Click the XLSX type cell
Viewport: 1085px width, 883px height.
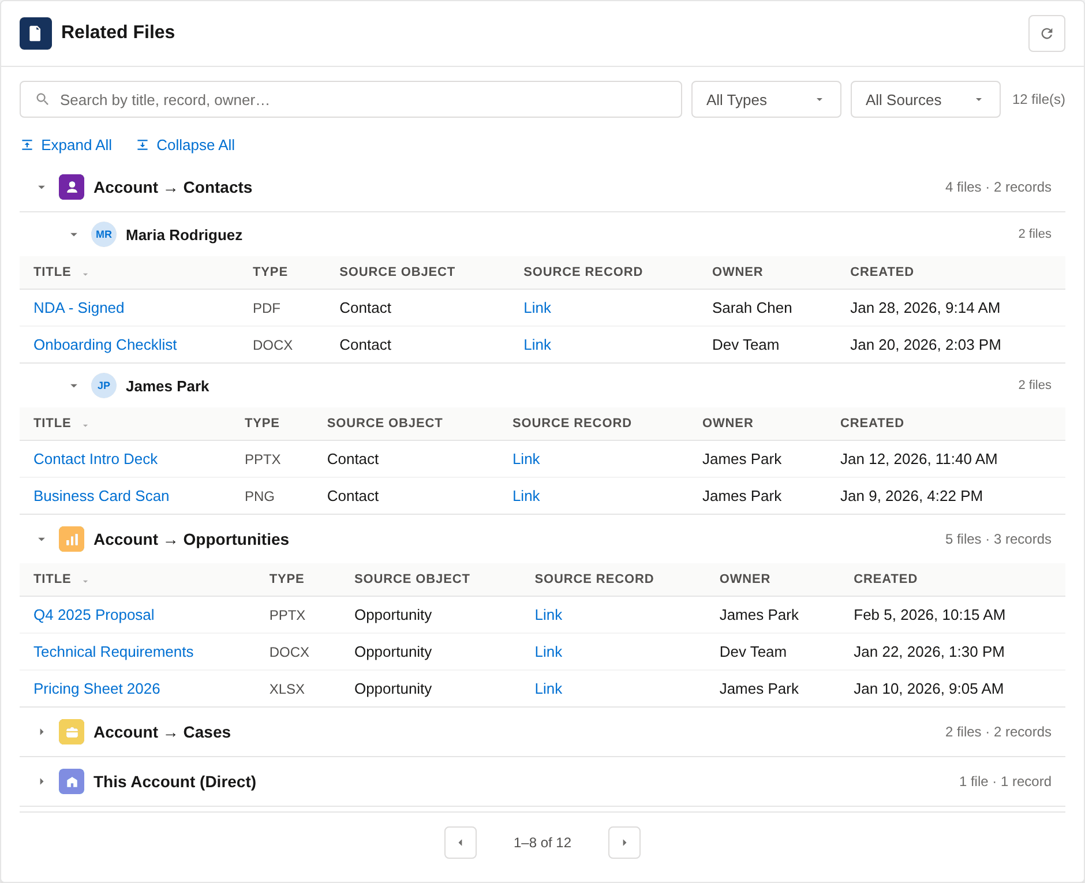click(x=287, y=689)
